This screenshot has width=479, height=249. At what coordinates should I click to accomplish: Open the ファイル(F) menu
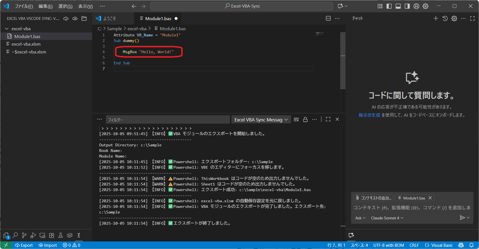click(x=24, y=6)
